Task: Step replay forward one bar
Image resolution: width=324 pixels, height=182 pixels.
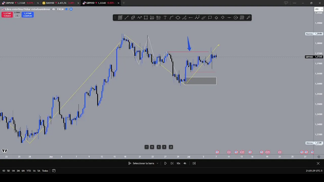Action: click(172, 163)
